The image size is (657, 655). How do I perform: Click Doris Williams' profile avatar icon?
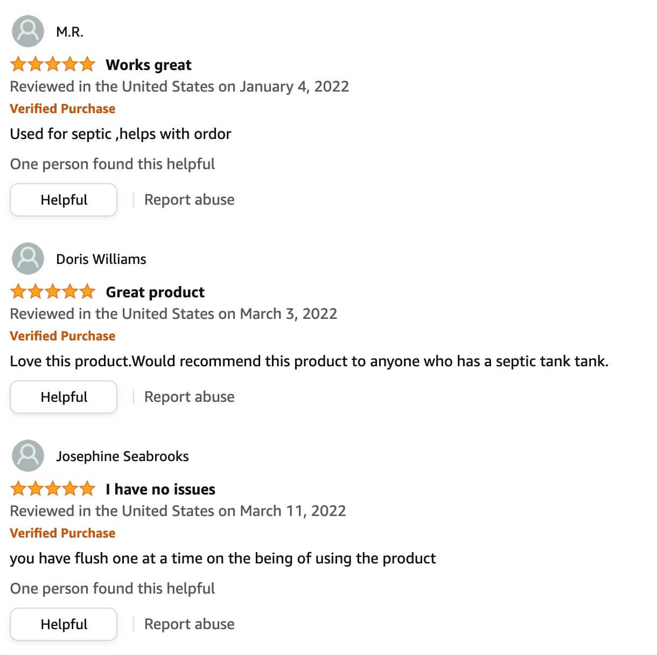[28, 259]
